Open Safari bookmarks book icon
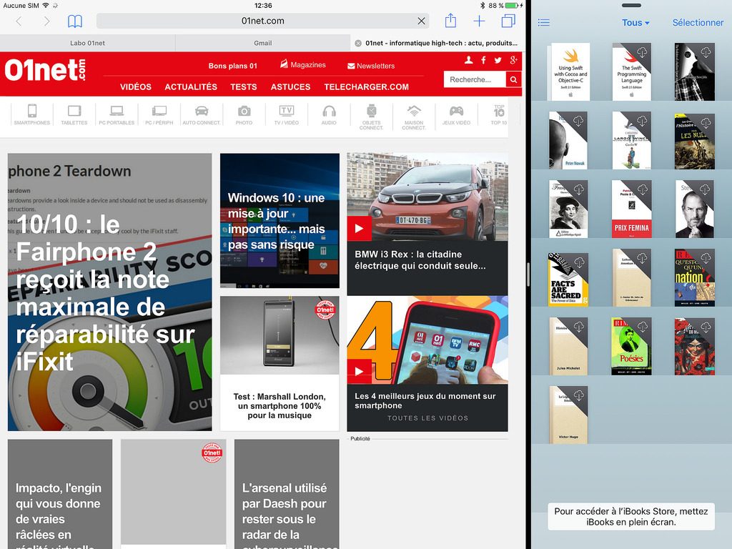 (74, 21)
